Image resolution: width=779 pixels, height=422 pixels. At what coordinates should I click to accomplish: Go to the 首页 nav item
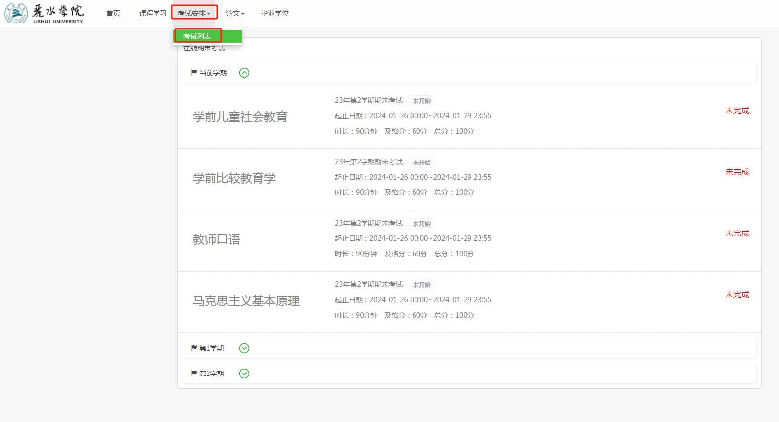pyautogui.click(x=113, y=13)
